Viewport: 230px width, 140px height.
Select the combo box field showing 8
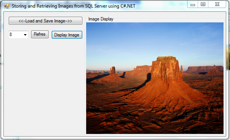[18, 35]
